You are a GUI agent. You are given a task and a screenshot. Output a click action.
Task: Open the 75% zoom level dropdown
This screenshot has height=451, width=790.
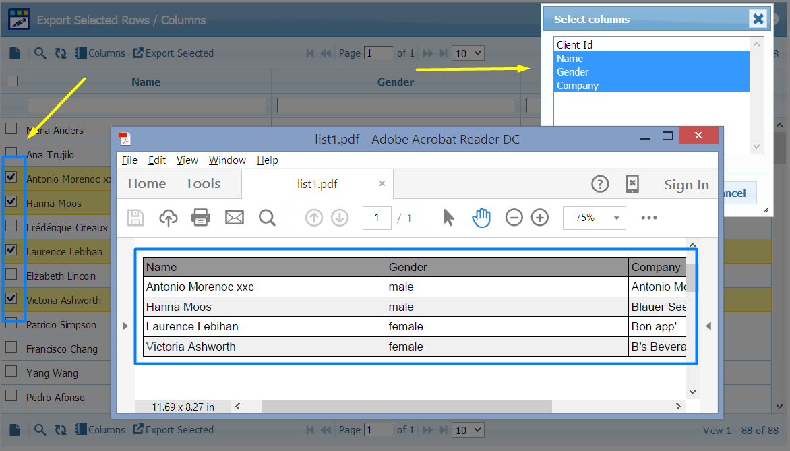click(x=594, y=217)
